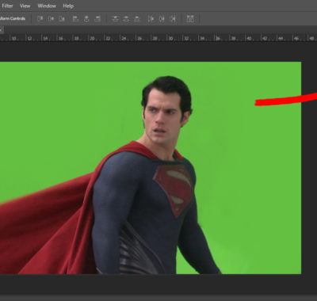Click Distribute left edges icon

151,19
